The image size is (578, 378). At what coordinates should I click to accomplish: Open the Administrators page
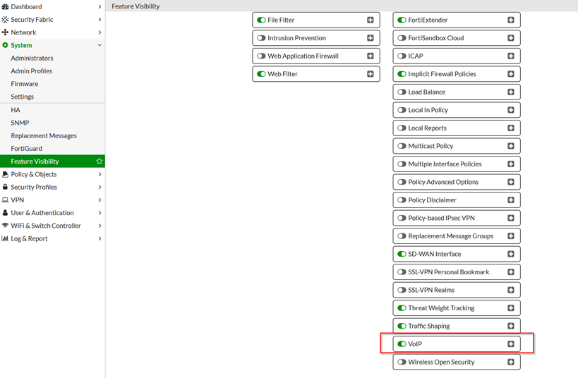click(x=32, y=58)
